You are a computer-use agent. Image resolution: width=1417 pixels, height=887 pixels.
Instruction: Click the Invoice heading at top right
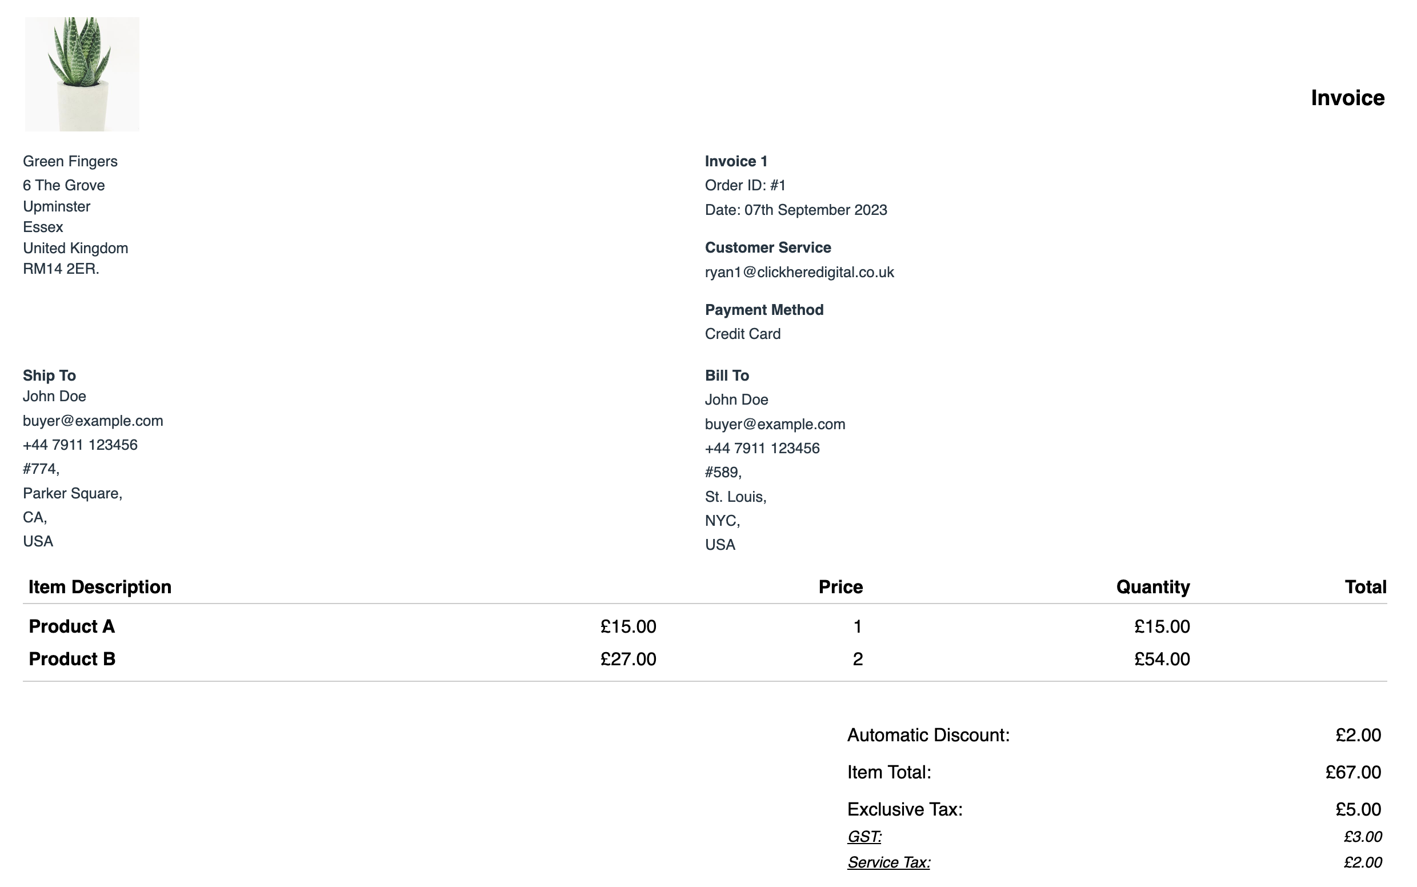(x=1347, y=98)
